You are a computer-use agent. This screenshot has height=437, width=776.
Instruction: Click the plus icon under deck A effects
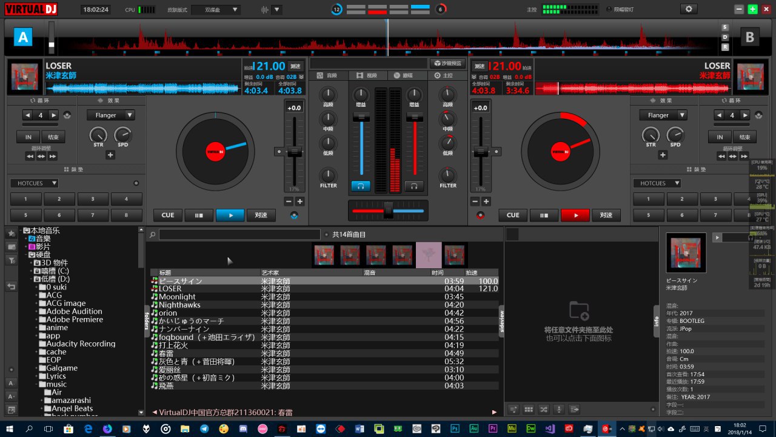[x=110, y=155]
